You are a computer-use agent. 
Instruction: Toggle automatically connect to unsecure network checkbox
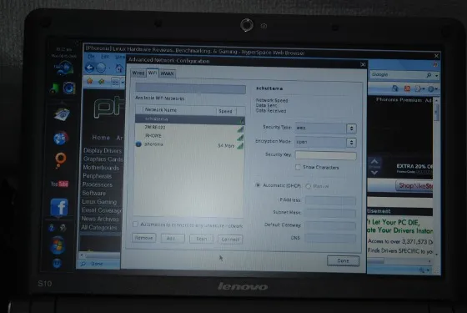click(135, 224)
